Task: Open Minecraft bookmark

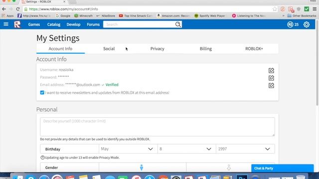Action: pos(83,15)
